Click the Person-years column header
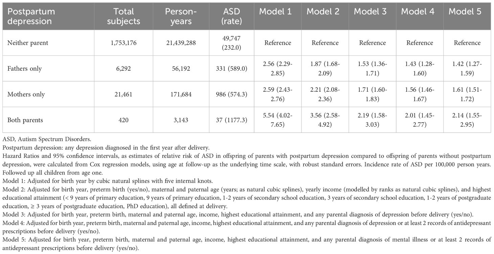The image size is (494, 254). pos(181,16)
